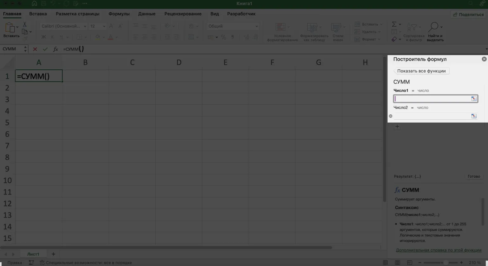Add another argument with the plus button
This screenshot has height=266, width=488.
point(397,127)
